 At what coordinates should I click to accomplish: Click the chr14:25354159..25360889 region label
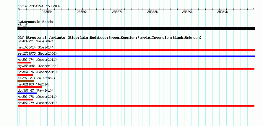(x=39, y=6)
